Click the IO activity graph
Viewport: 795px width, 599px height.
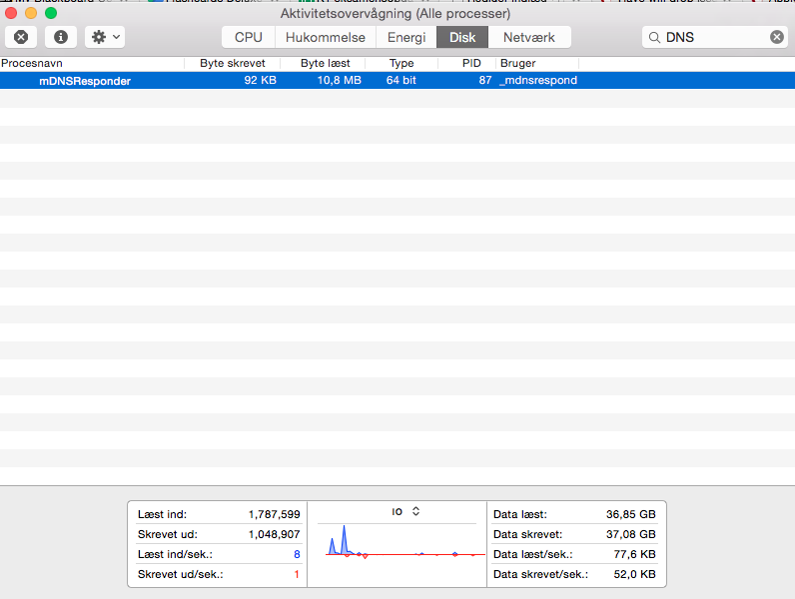pos(405,542)
